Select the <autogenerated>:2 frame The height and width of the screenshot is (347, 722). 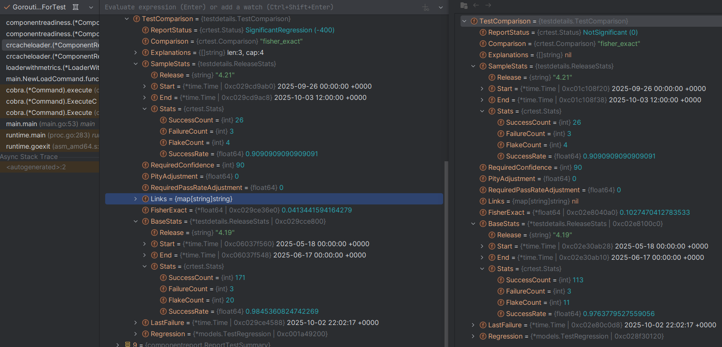coord(36,167)
